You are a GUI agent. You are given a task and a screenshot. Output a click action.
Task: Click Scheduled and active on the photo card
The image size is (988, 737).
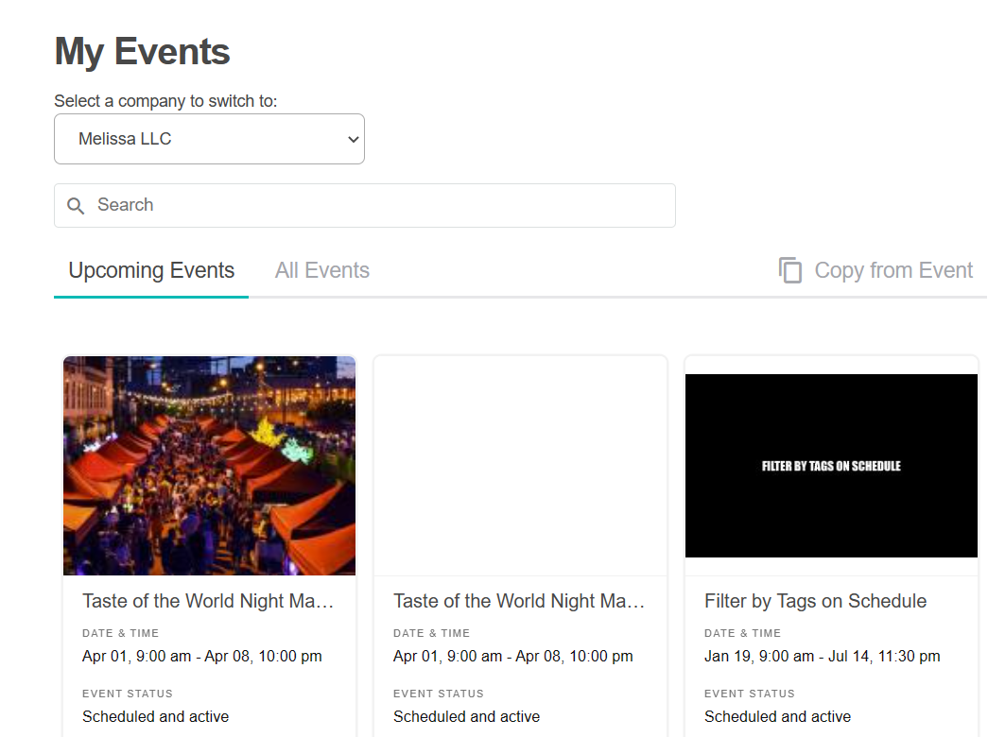point(156,717)
